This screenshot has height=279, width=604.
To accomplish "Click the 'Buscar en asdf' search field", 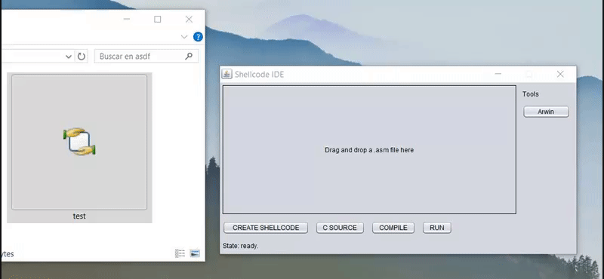I will [146, 57].
